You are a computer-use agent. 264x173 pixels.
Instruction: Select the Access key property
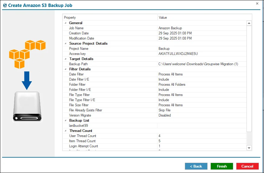click(x=77, y=54)
